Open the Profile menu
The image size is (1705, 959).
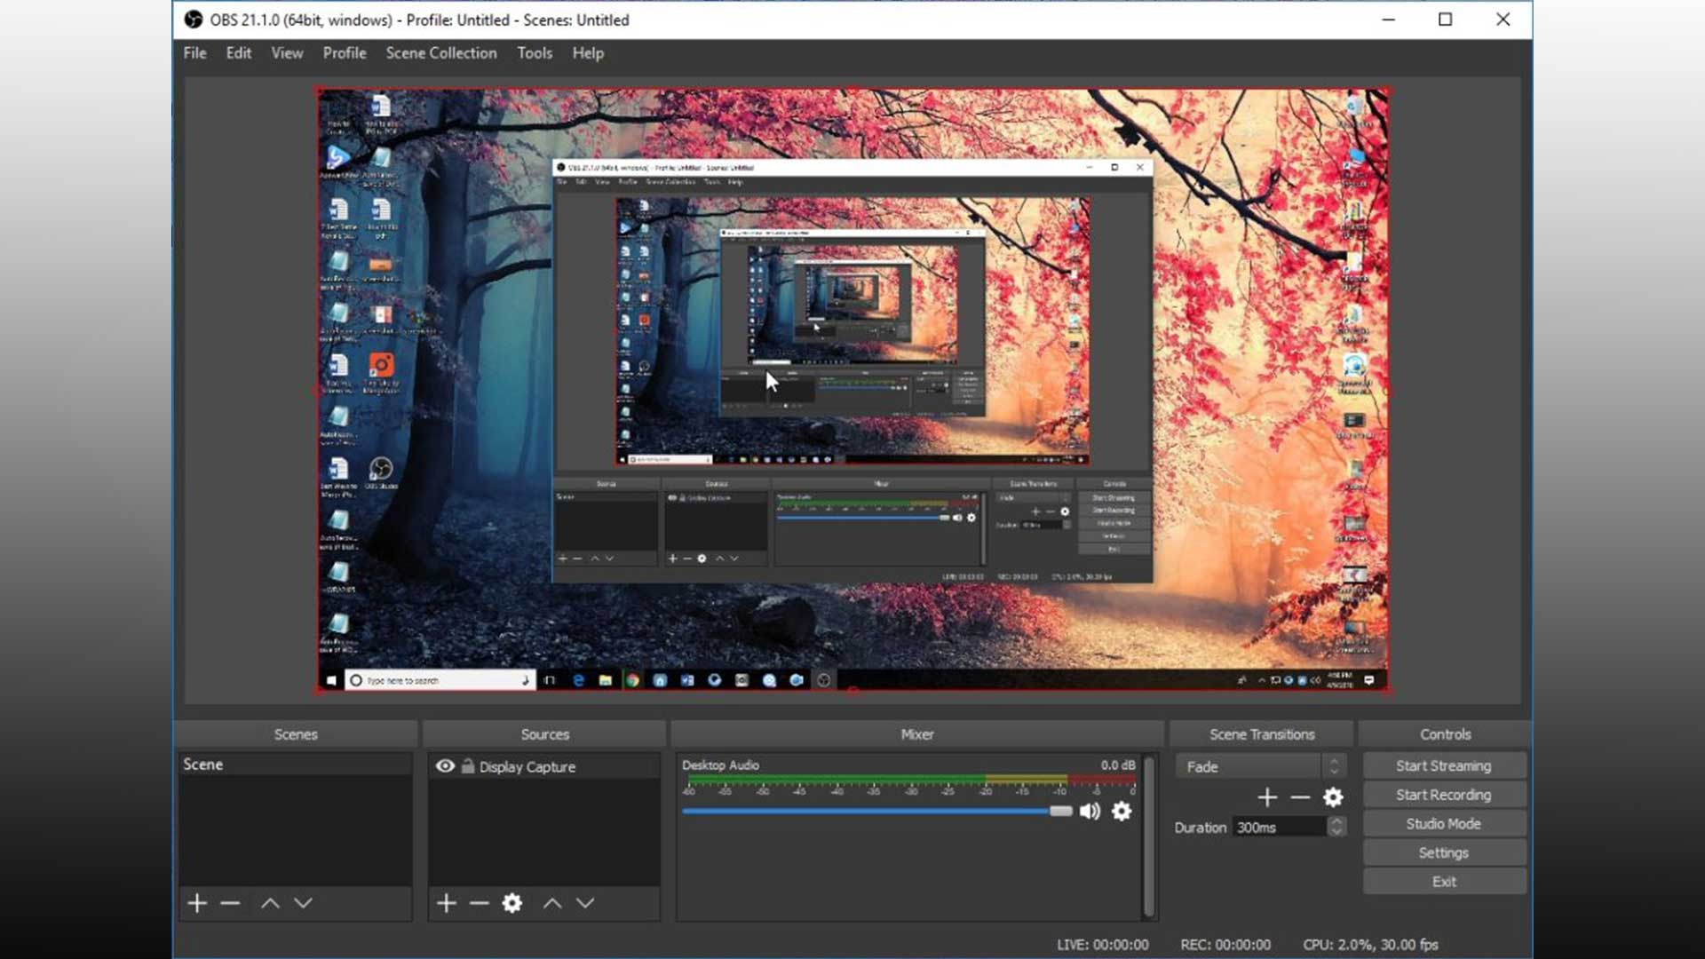tap(345, 52)
